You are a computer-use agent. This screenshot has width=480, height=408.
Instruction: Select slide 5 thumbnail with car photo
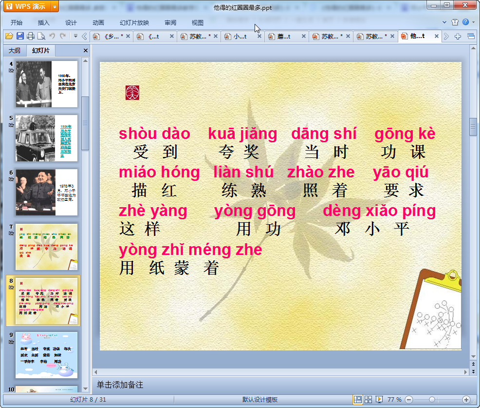pyautogui.click(x=47, y=138)
